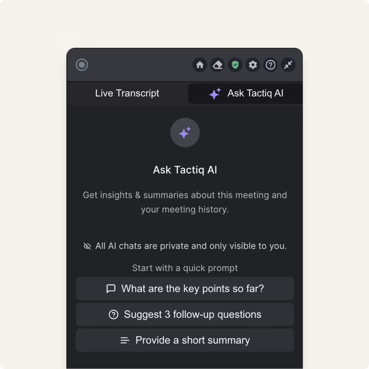Choose the prompt What are the key points so far?
The image size is (369, 369).
pyautogui.click(x=185, y=289)
